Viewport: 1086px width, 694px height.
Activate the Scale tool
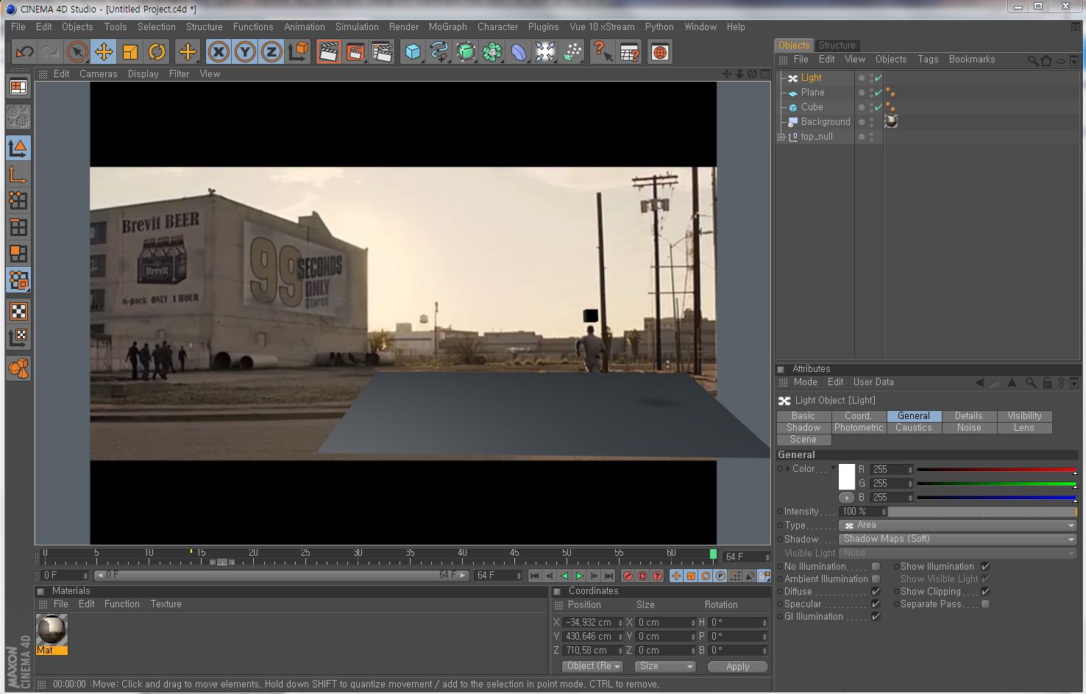pos(130,52)
